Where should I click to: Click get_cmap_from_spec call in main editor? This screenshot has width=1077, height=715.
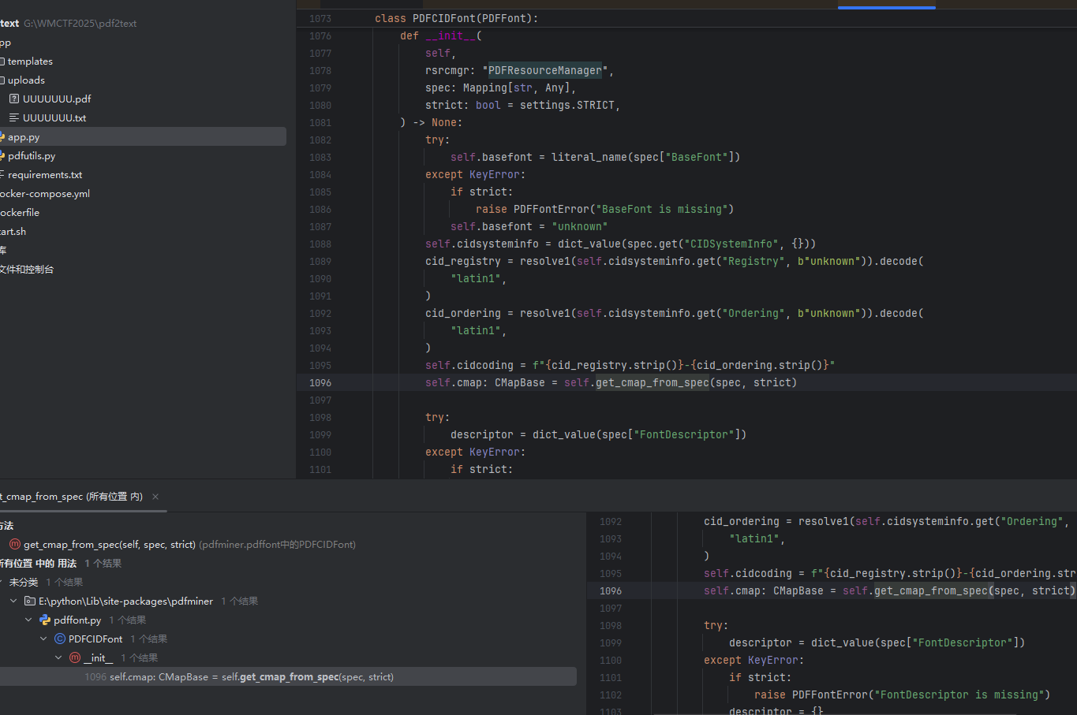click(x=653, y=382)
